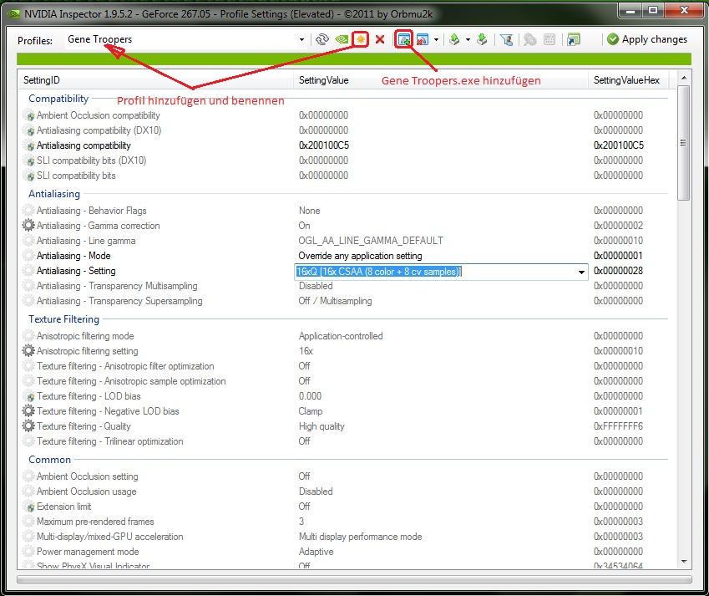709x596 pixels.
Task: Click icon beside Antialiasing - Setting row
Action: pos(28,271)
